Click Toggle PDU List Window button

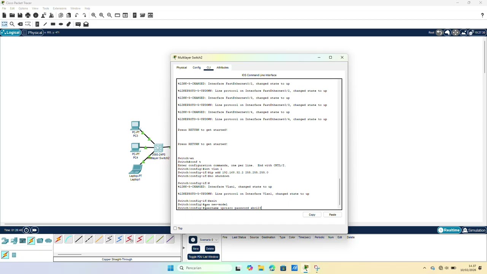coord(203,257)
